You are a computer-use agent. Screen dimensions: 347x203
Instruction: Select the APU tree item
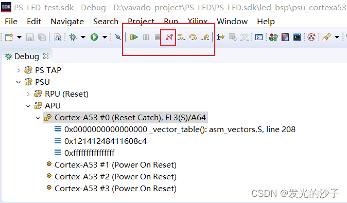pyautogui.click(x=47, y=105)
